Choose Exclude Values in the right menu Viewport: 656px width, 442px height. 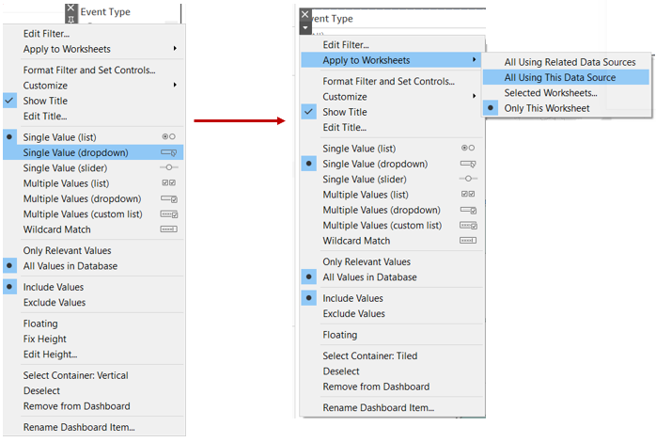pyautogui.click(x=353, y=314)
